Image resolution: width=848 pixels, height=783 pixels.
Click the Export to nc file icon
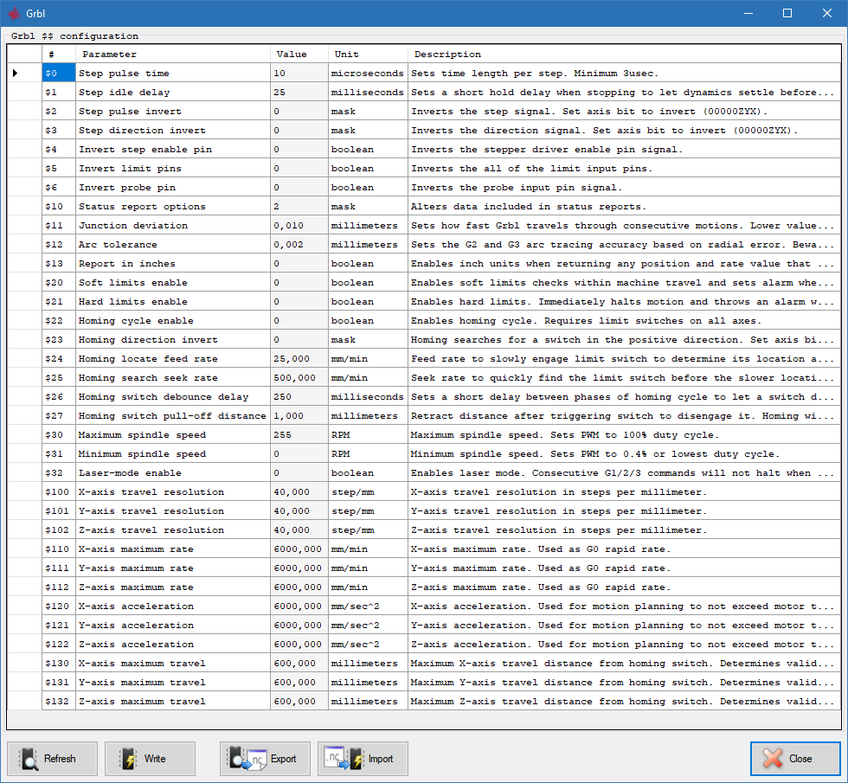(247, 759)
